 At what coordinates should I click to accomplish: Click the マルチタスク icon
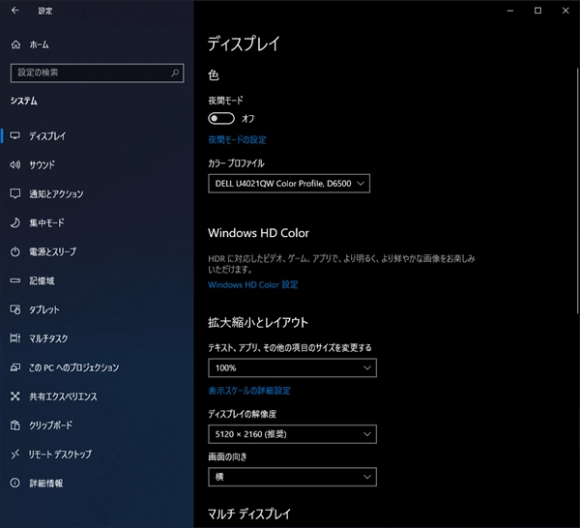(x=15, y=338)
